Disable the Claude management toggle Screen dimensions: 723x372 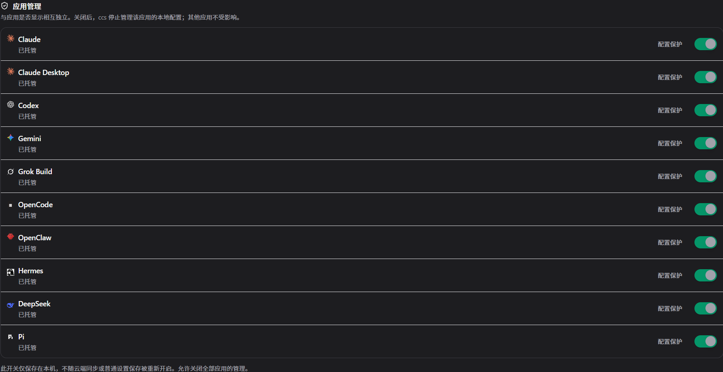tap(705, 44)
